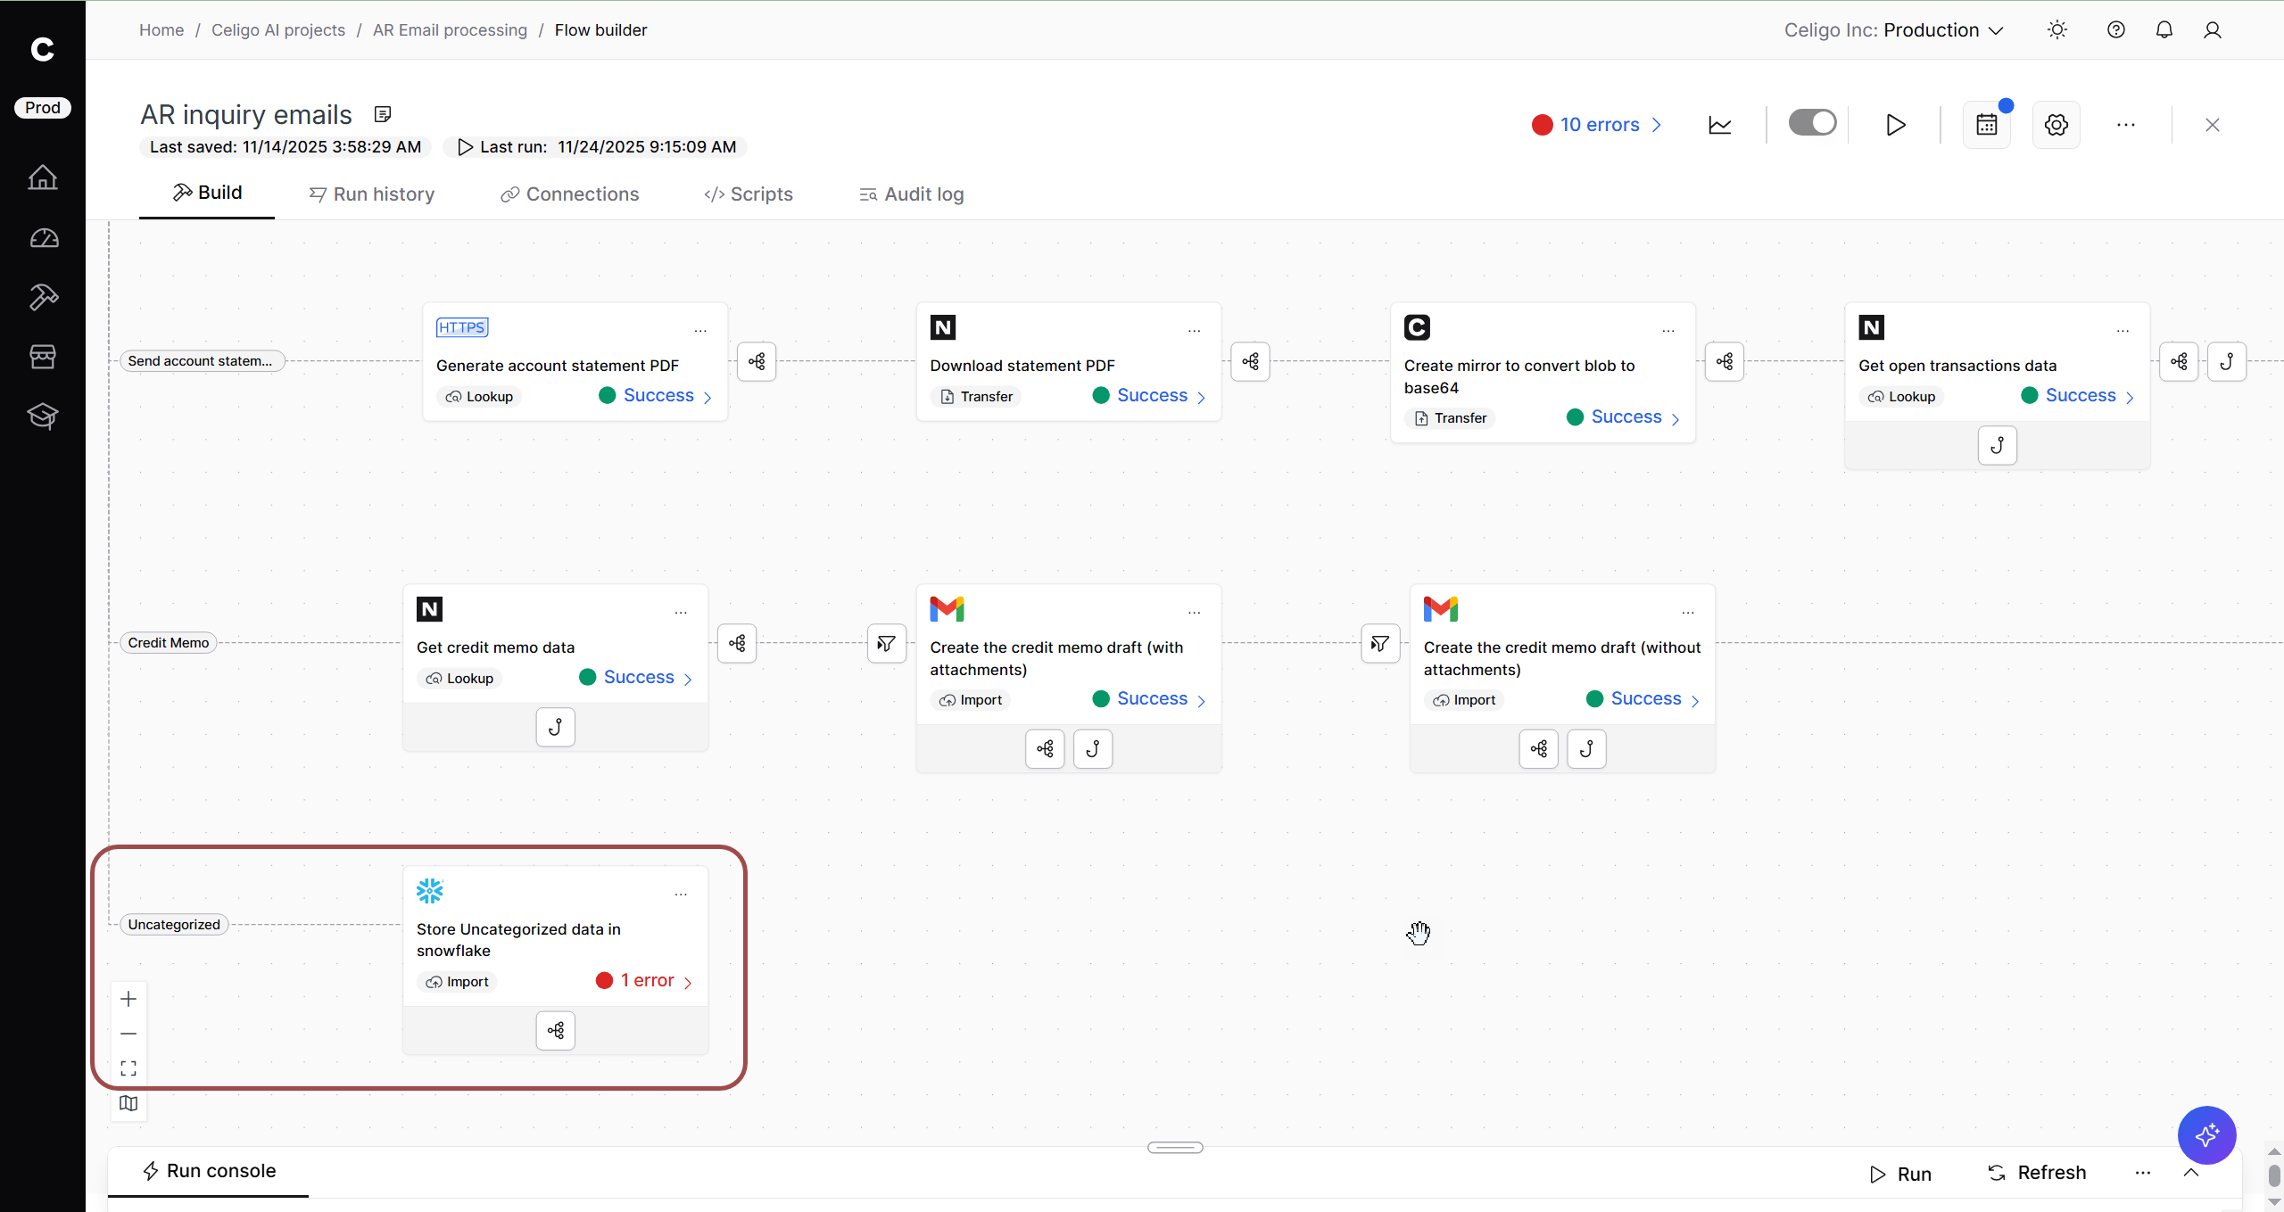The image size is (2284, 1212).
Task: Toggle light/dark theme sun icon
Action: 2056,30
